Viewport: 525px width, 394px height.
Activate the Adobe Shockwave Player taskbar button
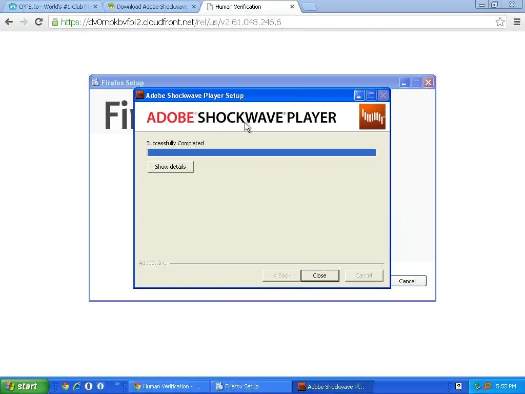coord(333,387)
